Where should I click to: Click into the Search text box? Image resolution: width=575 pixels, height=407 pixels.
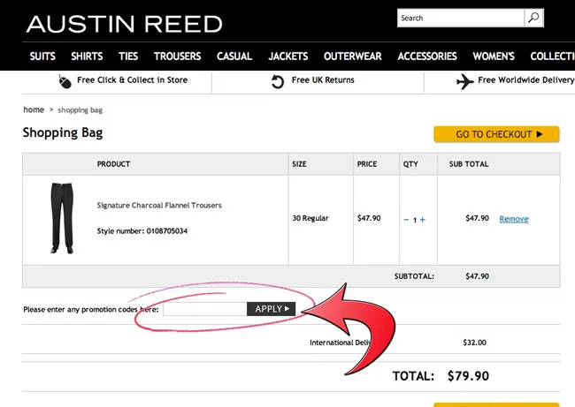460,18
